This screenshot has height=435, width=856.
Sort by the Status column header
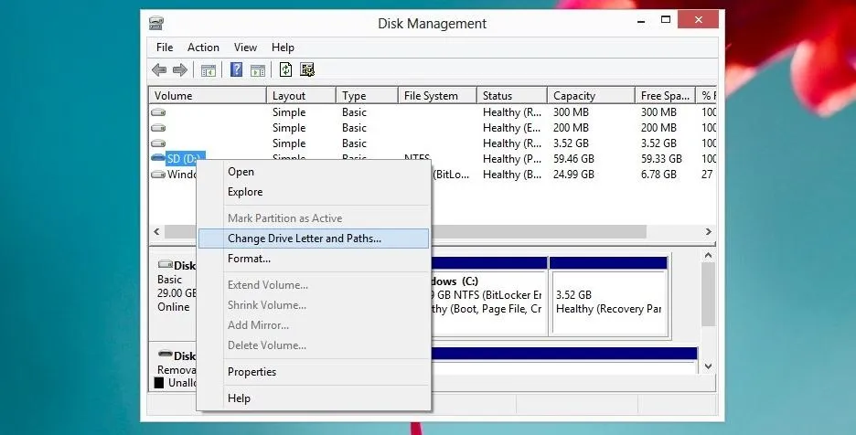click(512, 96)
